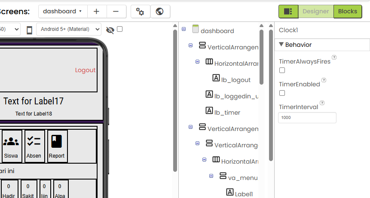Switch to the Designer view
Viewport: 370px width, 198px height.
tap(316, 12)
